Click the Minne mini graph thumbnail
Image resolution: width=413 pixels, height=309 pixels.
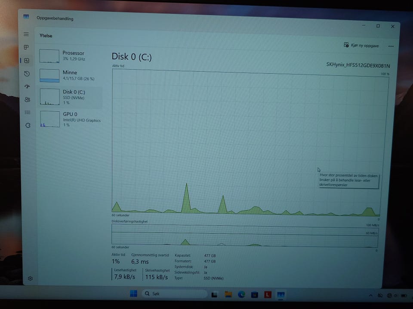coord(49,76)
